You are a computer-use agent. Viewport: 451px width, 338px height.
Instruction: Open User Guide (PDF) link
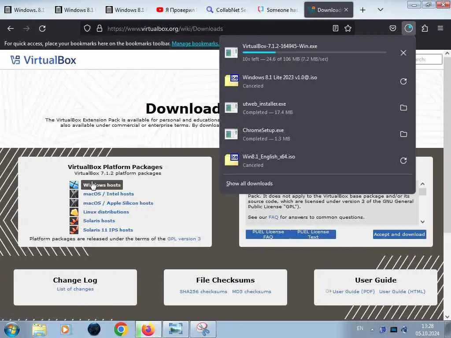tap(354, 291)
